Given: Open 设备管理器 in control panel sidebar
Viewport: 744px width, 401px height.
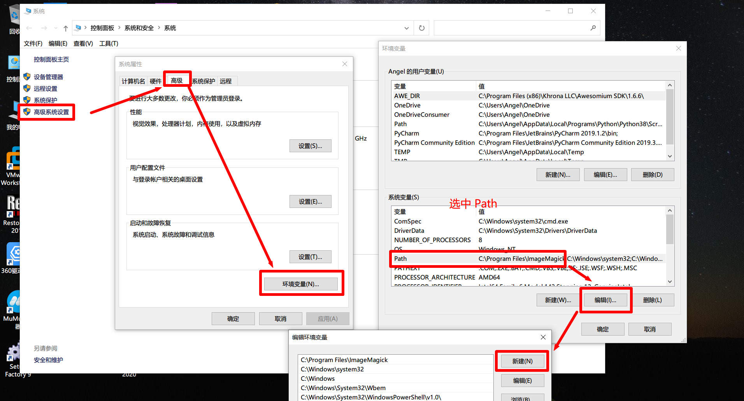Looking at the screenshot, I should point(48,77).
